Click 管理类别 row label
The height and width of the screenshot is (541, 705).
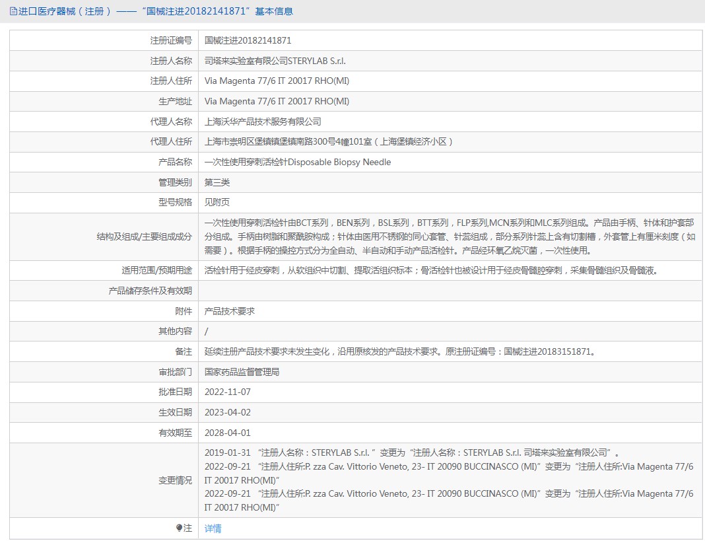(175, 182)
